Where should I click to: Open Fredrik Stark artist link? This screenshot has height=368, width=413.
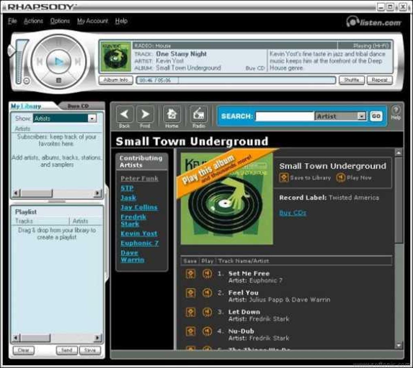click(x=133, y=221)
